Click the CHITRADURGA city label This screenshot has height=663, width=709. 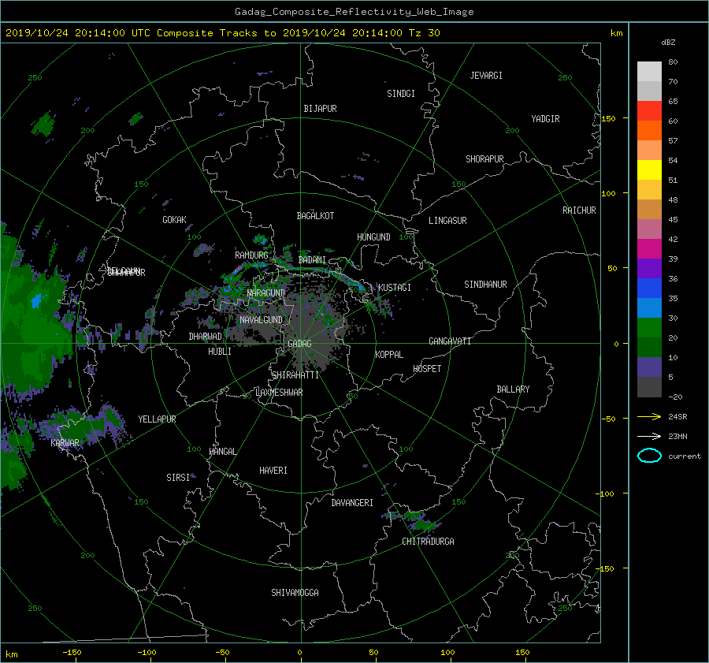[428, 542]
